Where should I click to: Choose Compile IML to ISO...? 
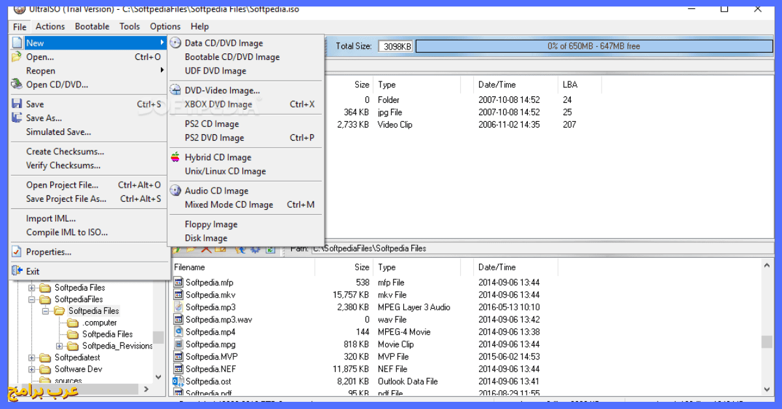coord(66,232)
